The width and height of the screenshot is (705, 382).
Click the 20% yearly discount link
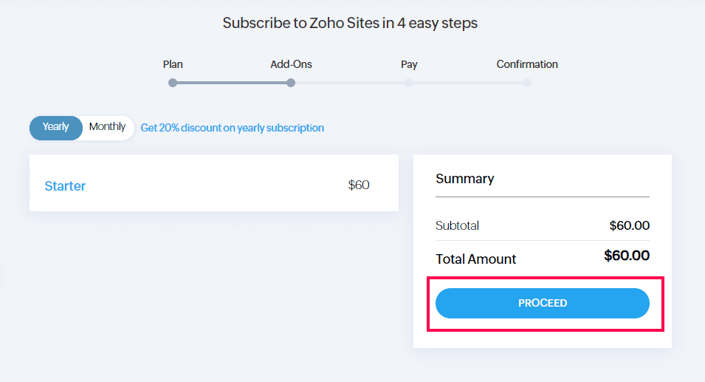click(x=232, y=128)
